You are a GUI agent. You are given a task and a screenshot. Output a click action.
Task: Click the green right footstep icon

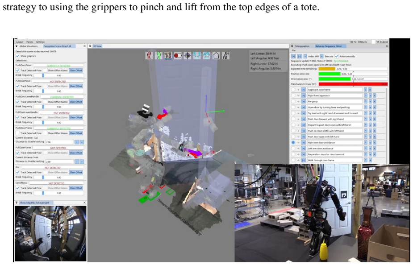(x=159, y=55)
